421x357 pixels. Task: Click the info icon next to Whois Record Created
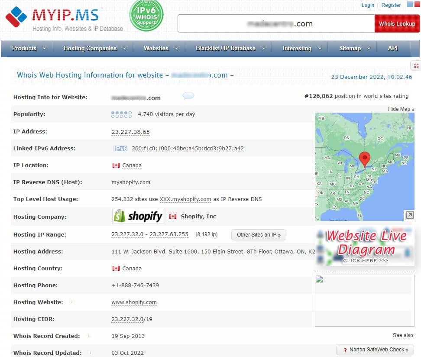coord(89,336)
